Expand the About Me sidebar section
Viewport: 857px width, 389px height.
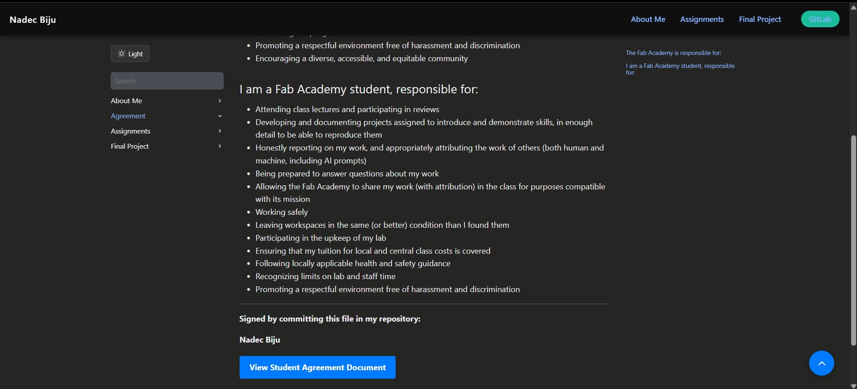219,100
